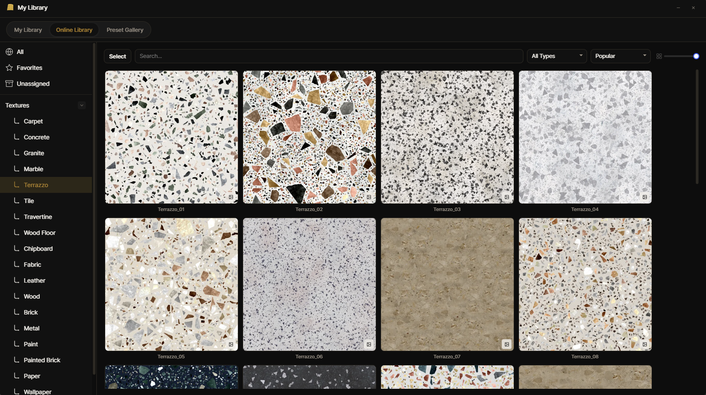
Task: Select the Terrazzo_04 texture thumbnail
Action: click(x=585, y=137)
